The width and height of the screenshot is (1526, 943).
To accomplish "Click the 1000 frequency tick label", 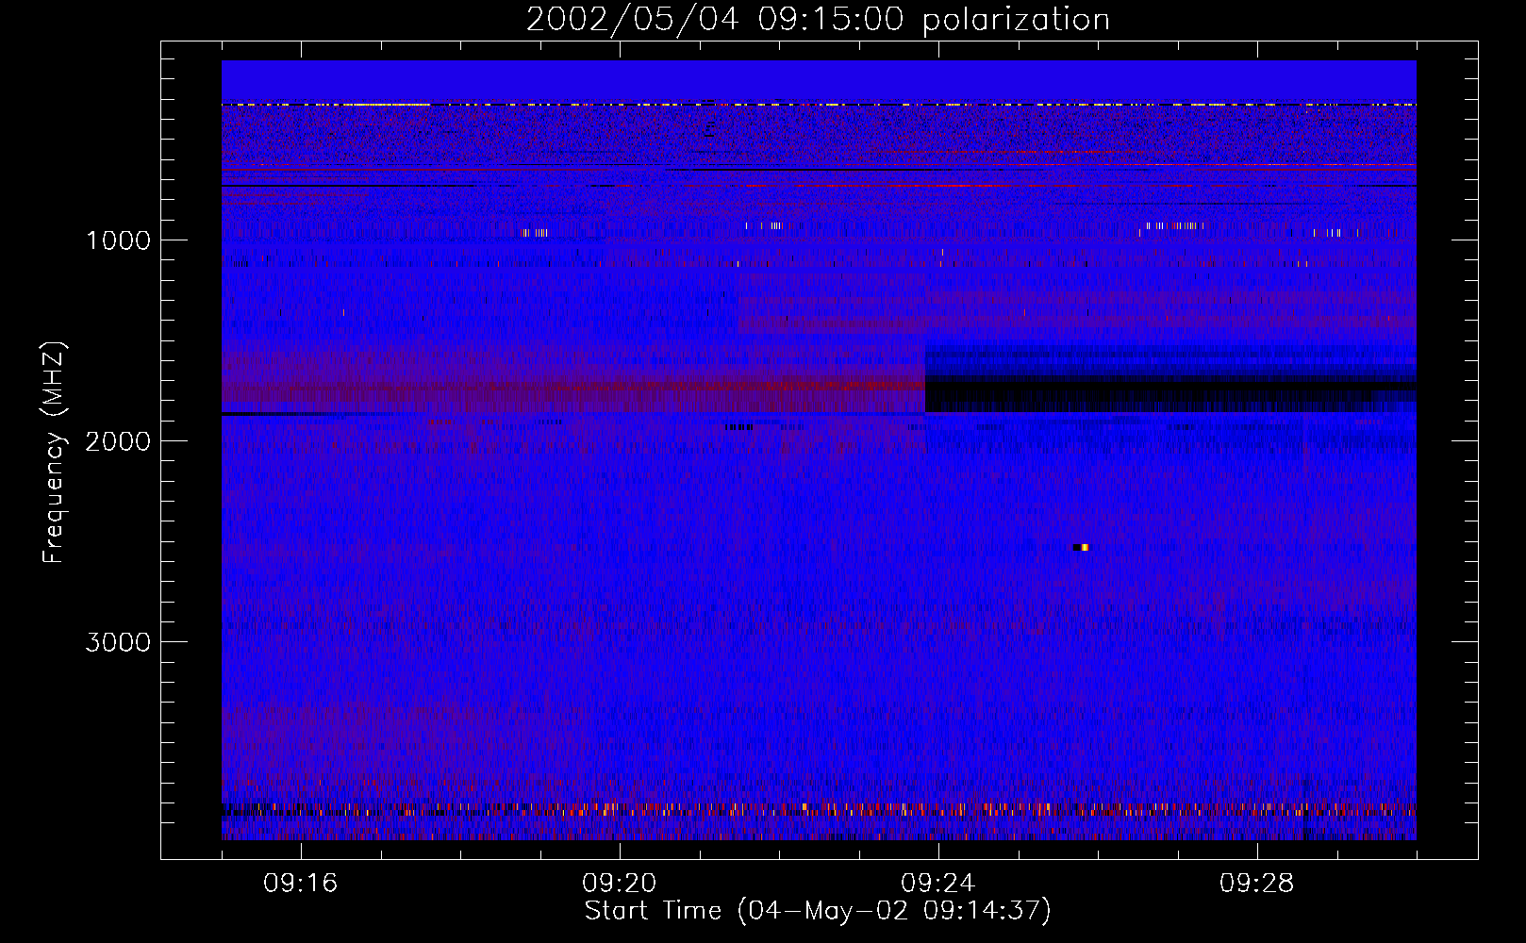I will (x=118, y=240).
